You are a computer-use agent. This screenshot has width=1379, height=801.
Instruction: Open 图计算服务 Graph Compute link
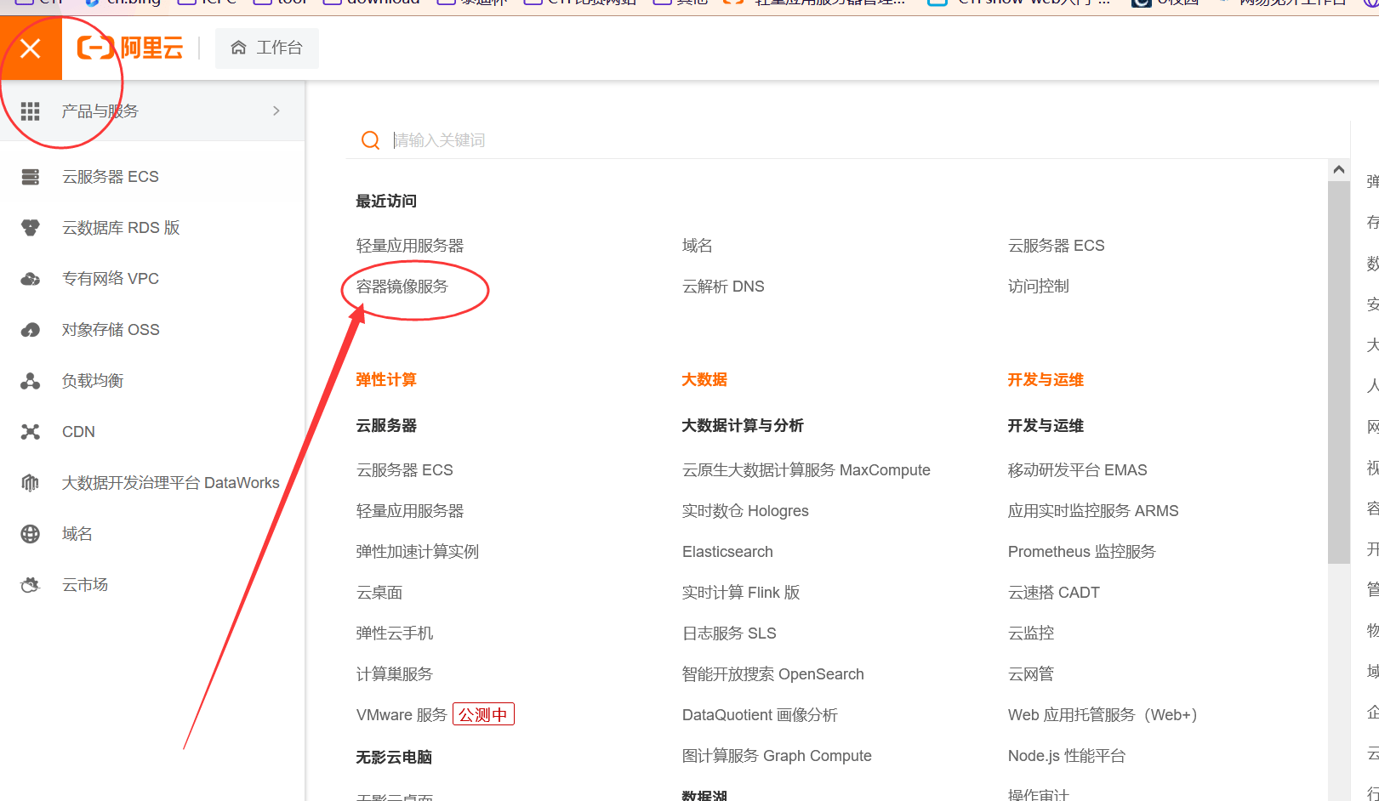[x=777, y=756]
